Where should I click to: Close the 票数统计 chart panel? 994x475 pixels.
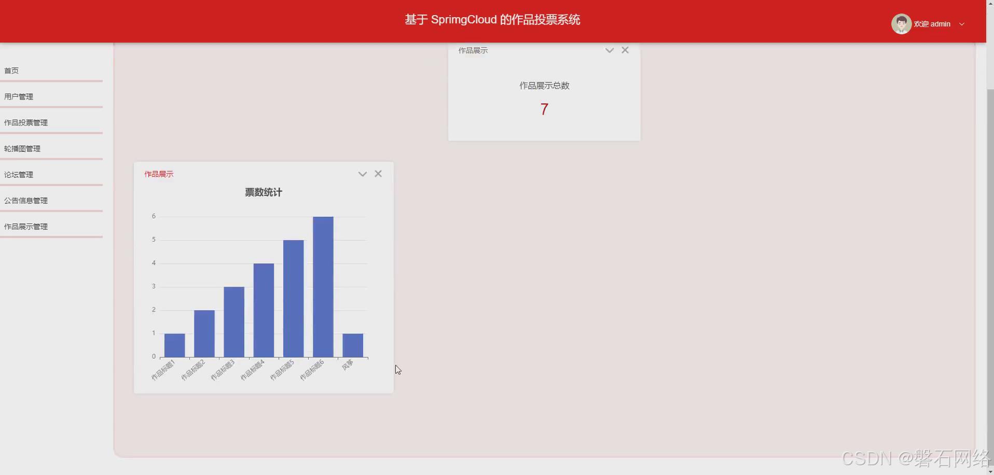click(378, 173)
